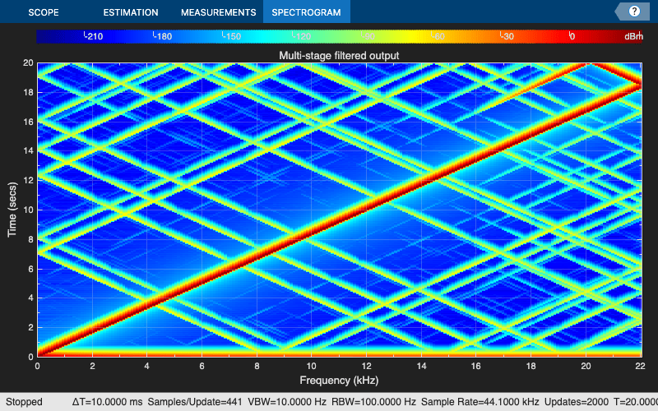Click the 'Multi-stage filtered output' plot title

(339, 55)
